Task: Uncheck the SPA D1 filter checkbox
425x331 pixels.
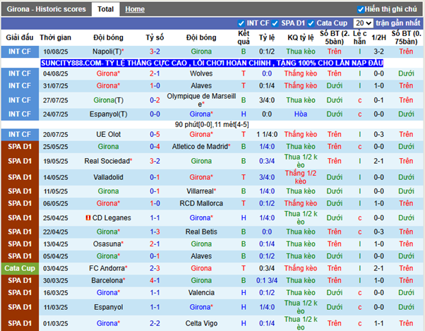Action: point(275,23)
